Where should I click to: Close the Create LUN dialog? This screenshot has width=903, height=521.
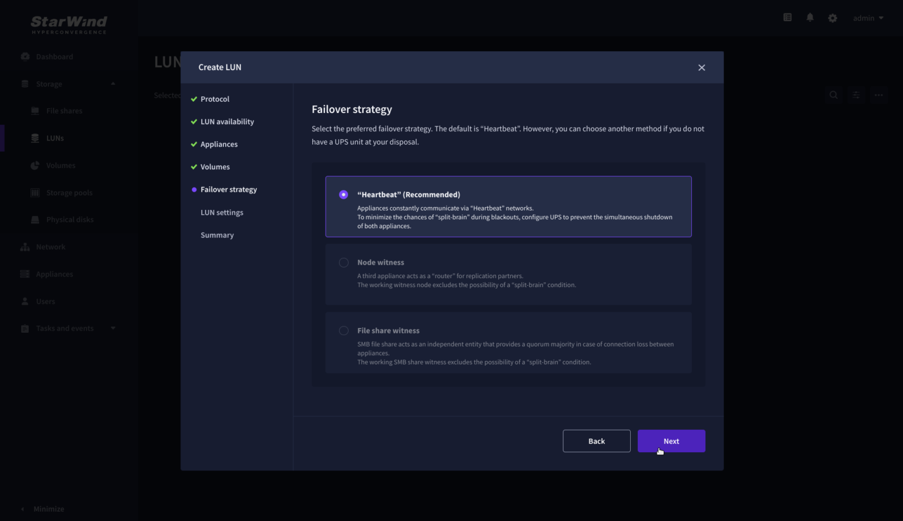point(701,68)
